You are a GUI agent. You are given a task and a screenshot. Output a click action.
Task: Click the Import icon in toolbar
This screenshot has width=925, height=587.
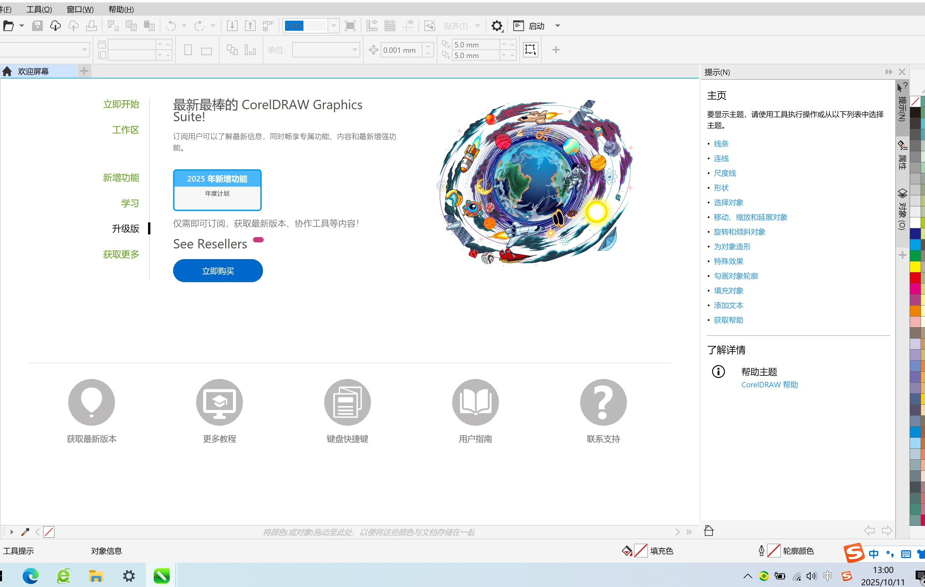[232, 26]
